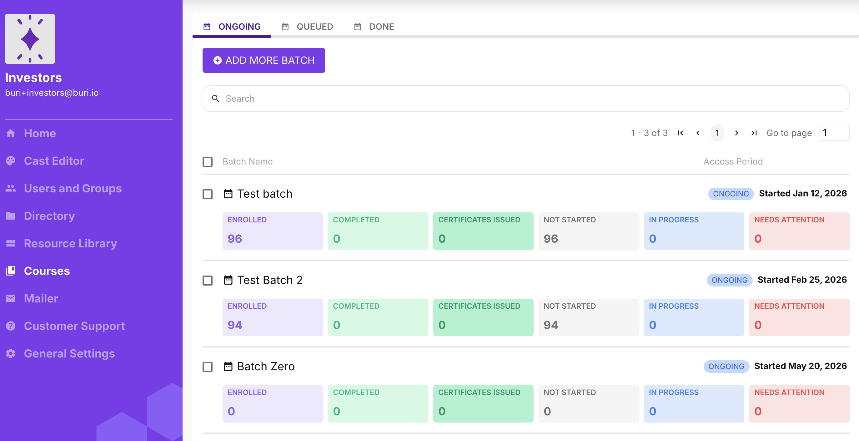This screenshot has height=441, width=859.
Task: Open Customer Support
Action: point(74,326)
